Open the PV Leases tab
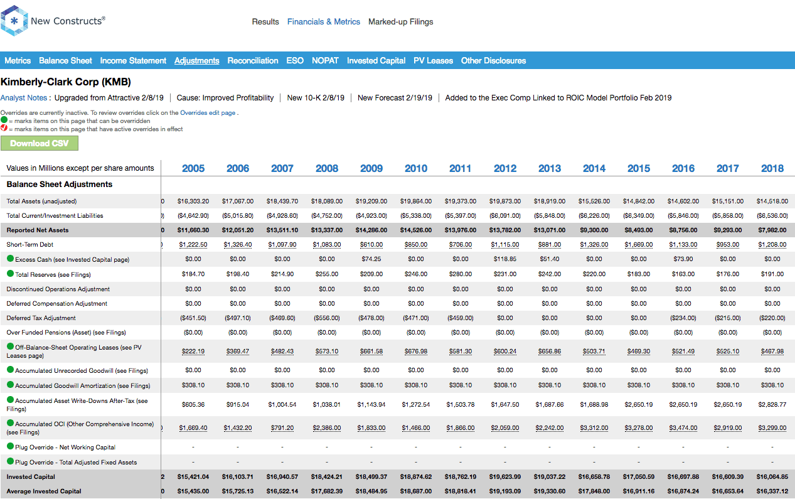The height and width of the screenshot is (499, 795). pyautogui.click(x=433, y=61)
